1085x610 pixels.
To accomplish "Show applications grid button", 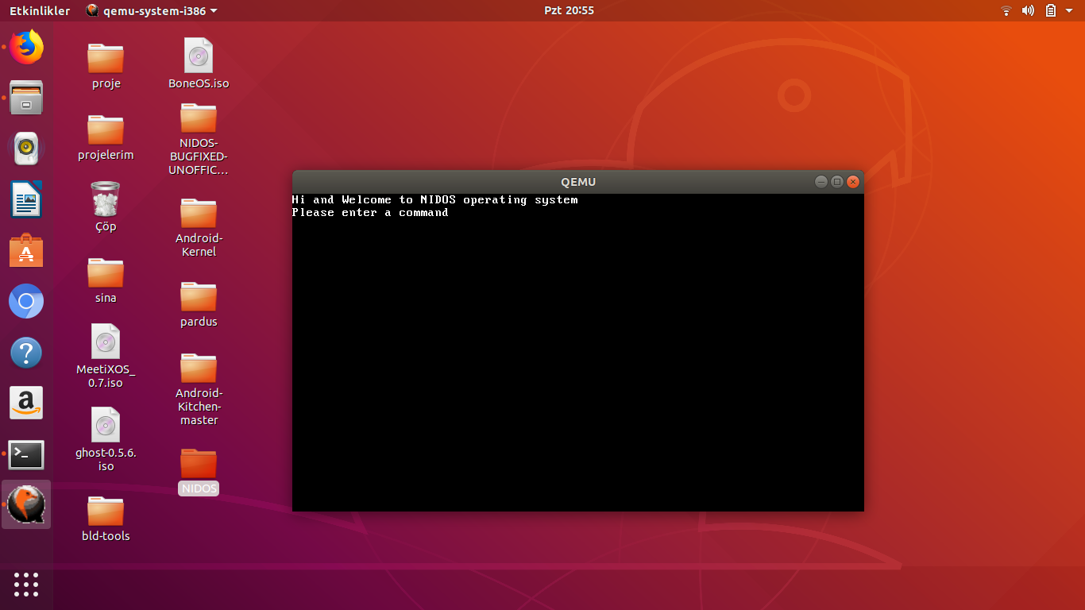I will click(x=26, y=584).
